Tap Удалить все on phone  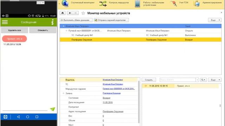click(x=14, y=30)
